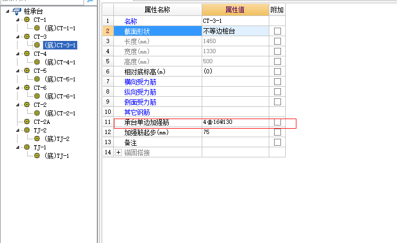Screen dimensions: 397x243
Task: Edit the 加强筋起步 value 75
Action: pyautogui.click(x=235, y=132)
